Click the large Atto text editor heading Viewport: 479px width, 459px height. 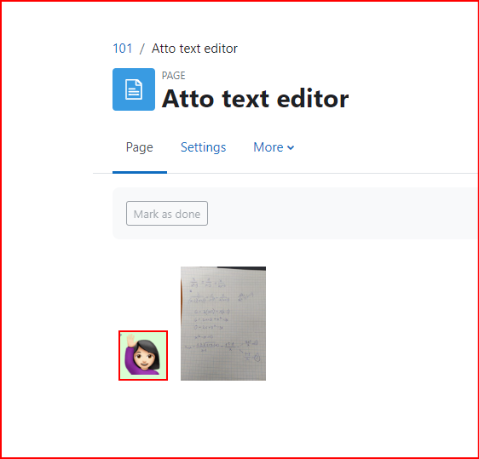click(x=255, y=99)
